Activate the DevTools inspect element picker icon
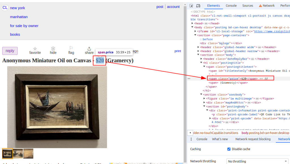 tap(191, 6)
